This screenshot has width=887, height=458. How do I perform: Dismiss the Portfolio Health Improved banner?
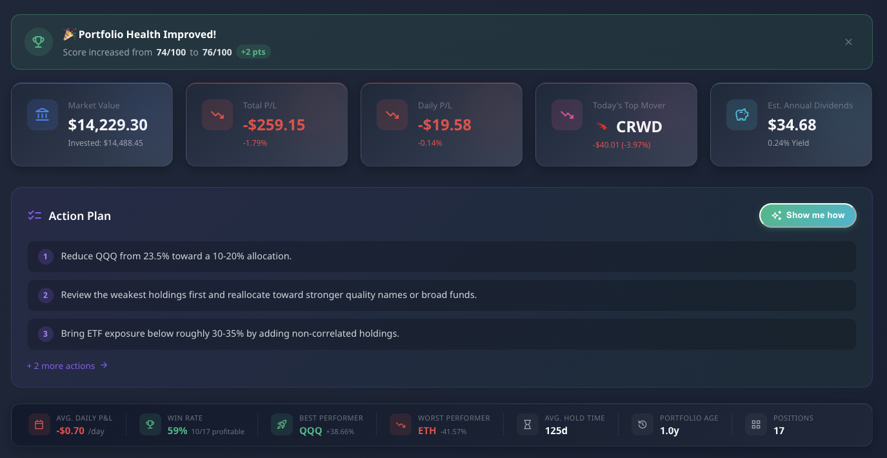(x=848, y=41)
